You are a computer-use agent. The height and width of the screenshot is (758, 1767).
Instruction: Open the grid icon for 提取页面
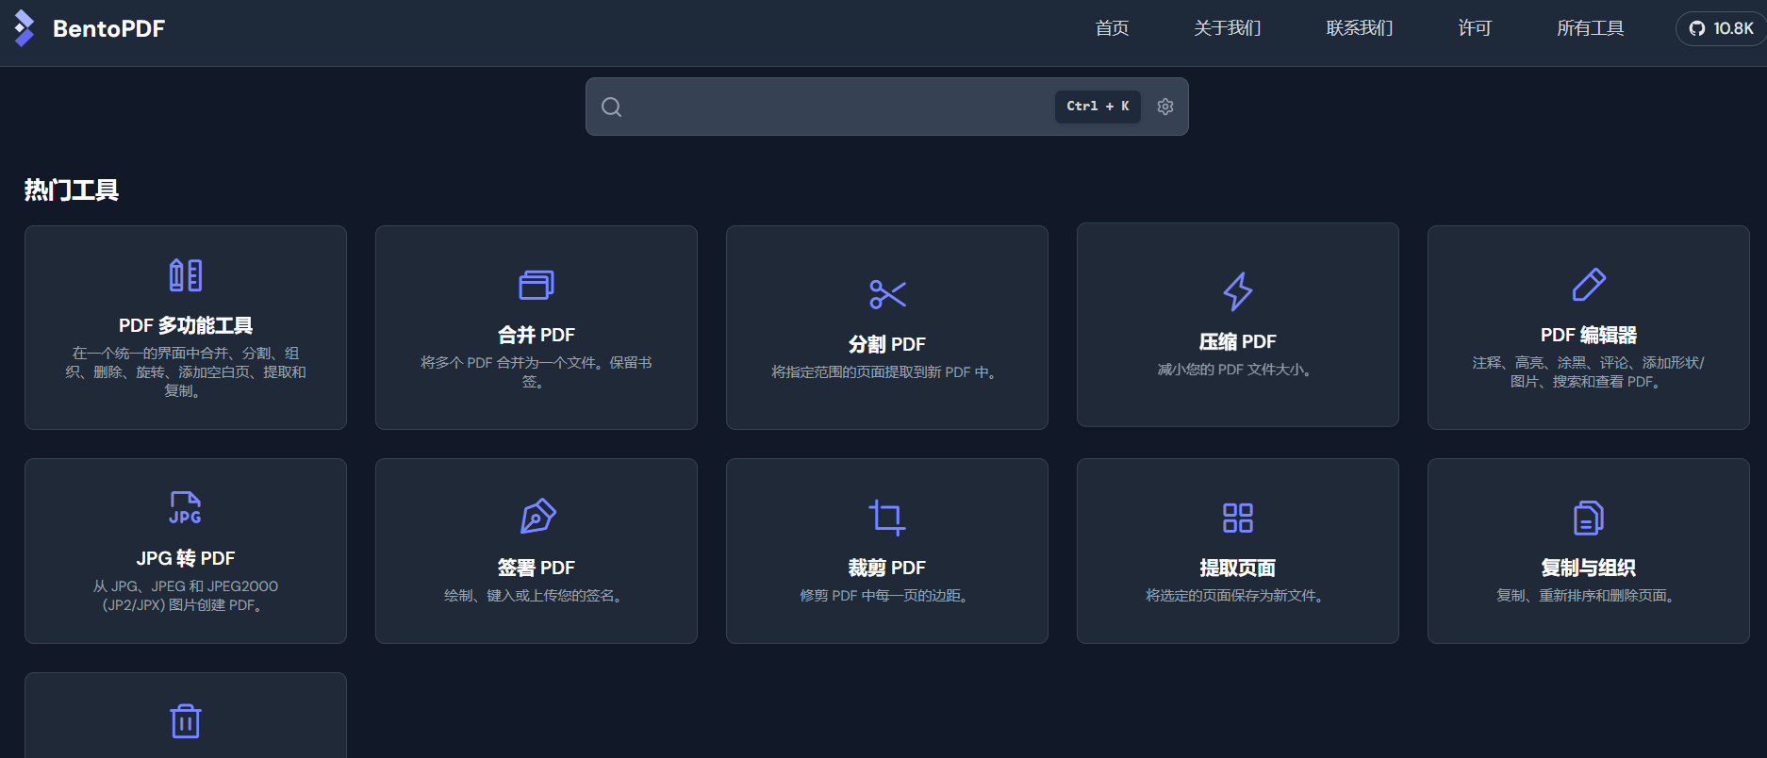pos(1237,518)
